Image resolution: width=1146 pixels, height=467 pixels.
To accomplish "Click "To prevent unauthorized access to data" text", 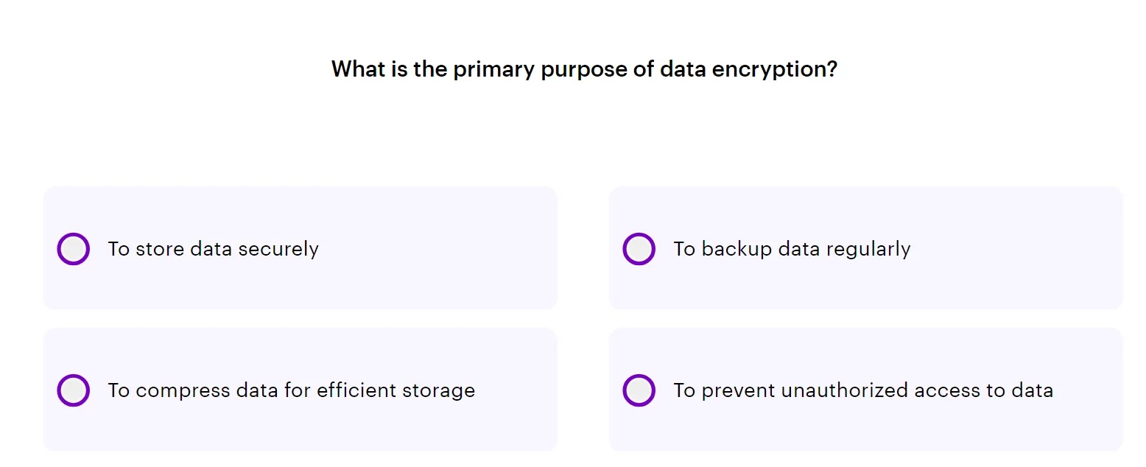I will [862, 390].
